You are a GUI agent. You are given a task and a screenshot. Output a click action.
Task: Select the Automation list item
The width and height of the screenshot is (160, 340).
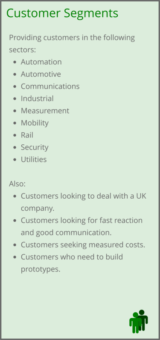[41, 62]
